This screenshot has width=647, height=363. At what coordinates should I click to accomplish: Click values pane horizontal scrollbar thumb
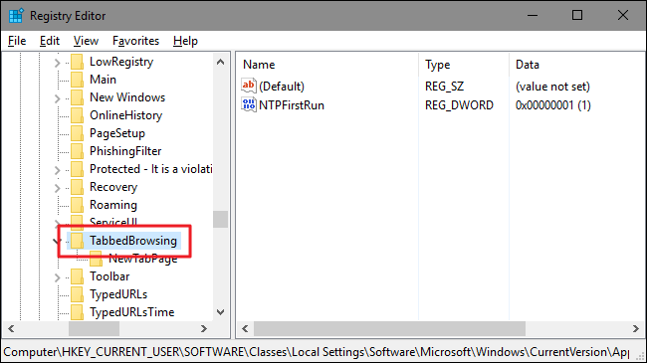click(389, 329)
